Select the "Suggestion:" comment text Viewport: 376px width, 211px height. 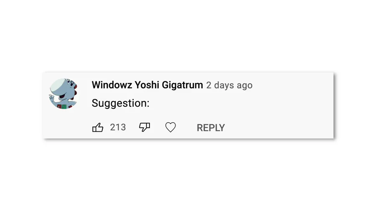(120, 103)
